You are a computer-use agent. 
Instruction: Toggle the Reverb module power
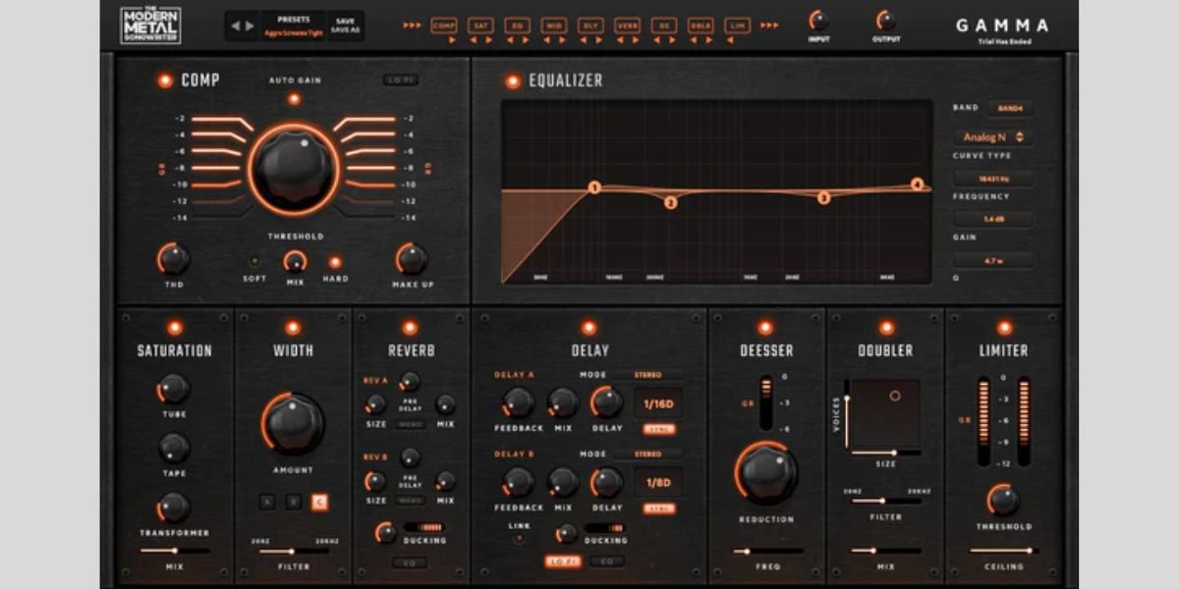(410, 328)
